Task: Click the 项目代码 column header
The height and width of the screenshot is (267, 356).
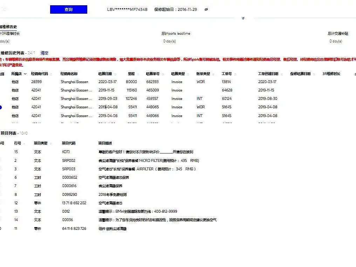Action: pyautogui.click(x=69, y=143)
